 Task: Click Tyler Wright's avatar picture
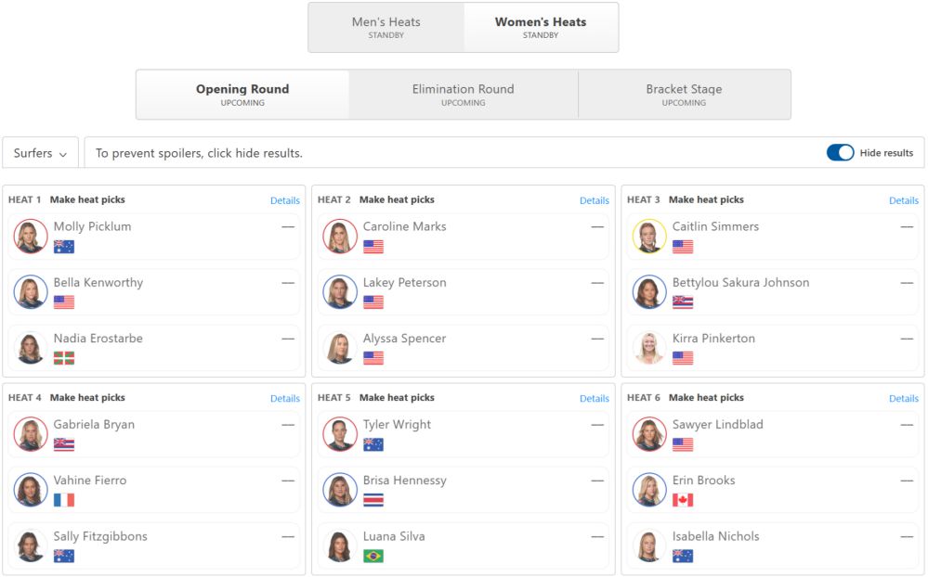pyautogui.click(x=340, y=434)
